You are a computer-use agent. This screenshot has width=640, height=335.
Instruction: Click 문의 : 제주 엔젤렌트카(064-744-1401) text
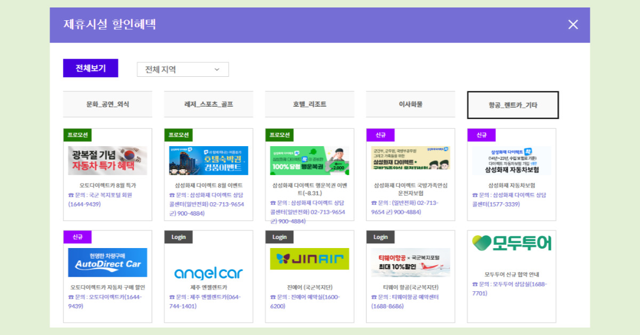pyautogui.click(x=206, y=301)
